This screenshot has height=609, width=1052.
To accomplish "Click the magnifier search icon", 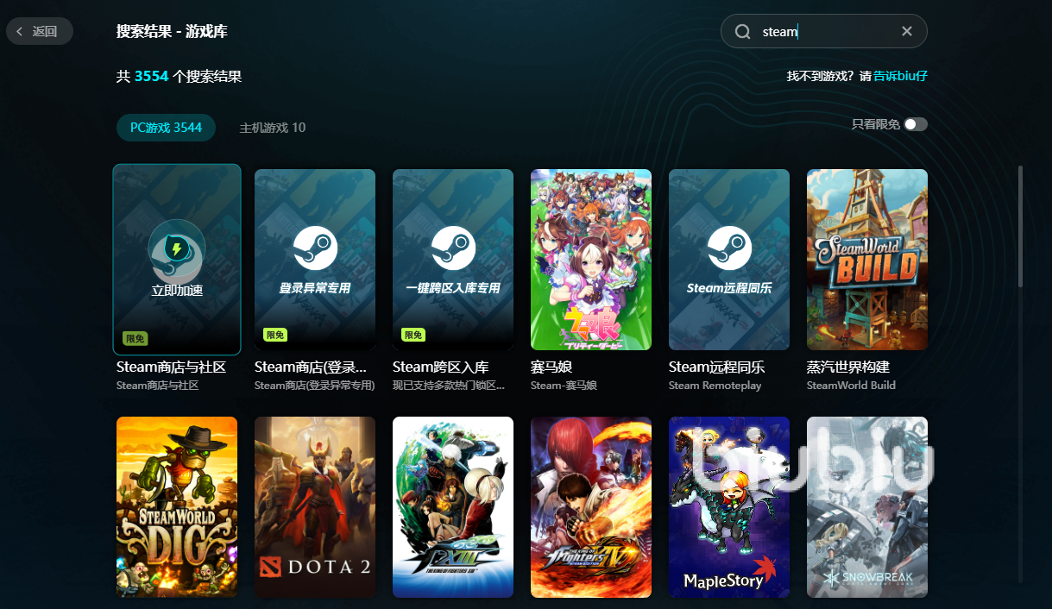I will (x=742, y=32).
